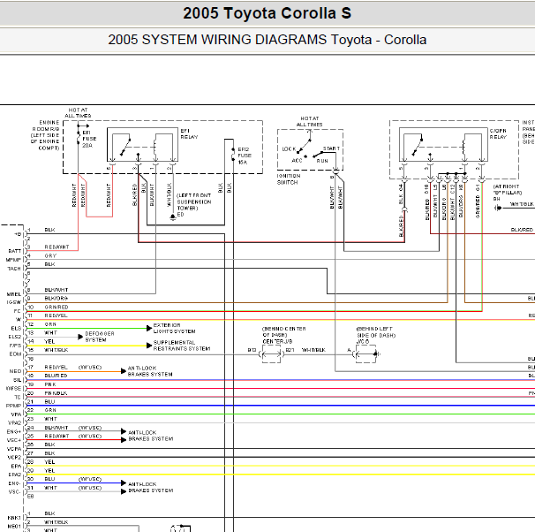Screen dimensions: 535x532
Task: Select the 'ENGINE ROOM R/B' location note
Action: click(46, 135)
